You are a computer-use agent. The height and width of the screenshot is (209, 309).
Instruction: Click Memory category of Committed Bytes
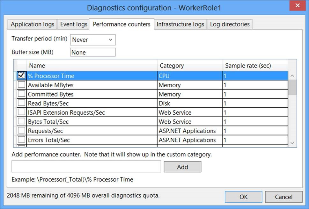pyautogui.click(x=190, y=94)
